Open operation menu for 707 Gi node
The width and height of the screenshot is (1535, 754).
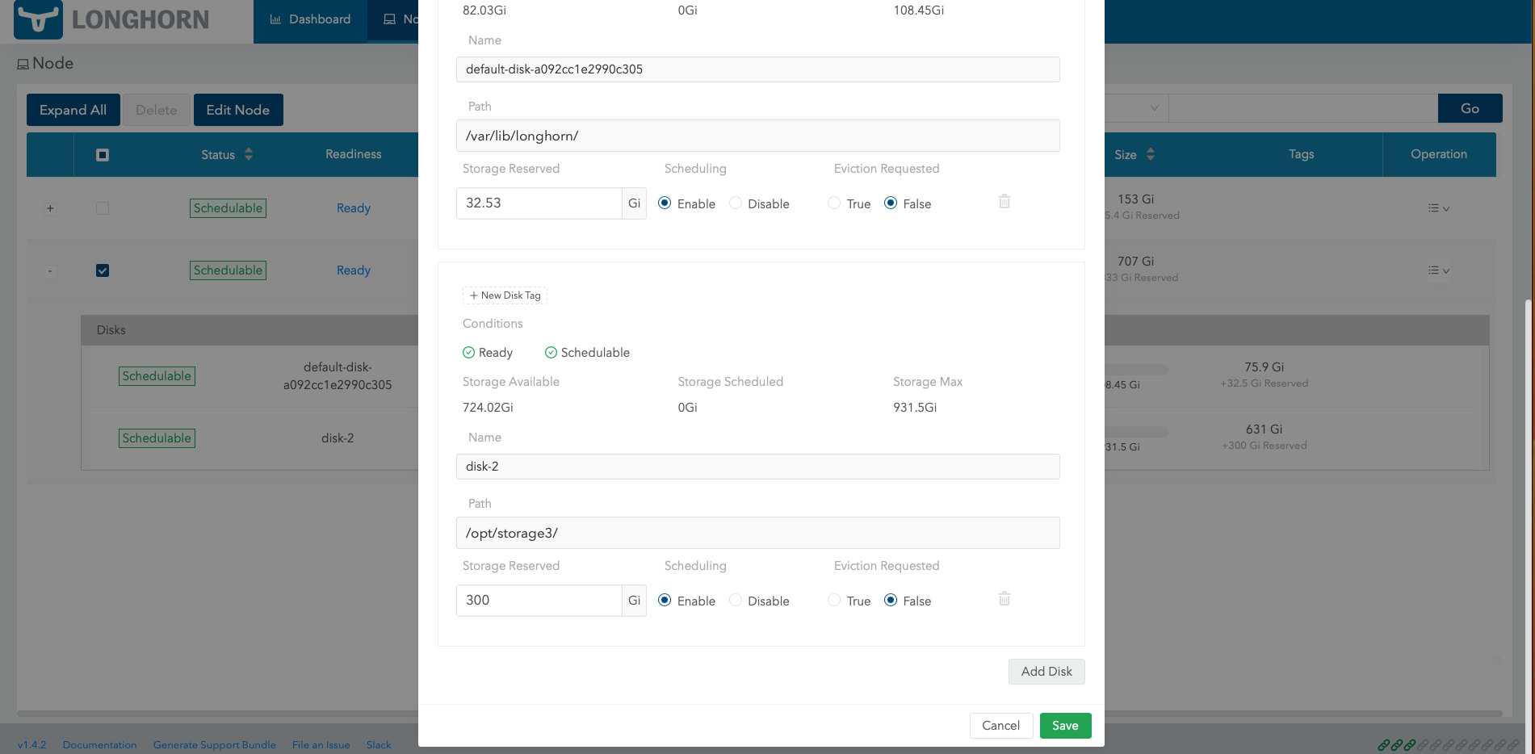[x=1439, y=270]
